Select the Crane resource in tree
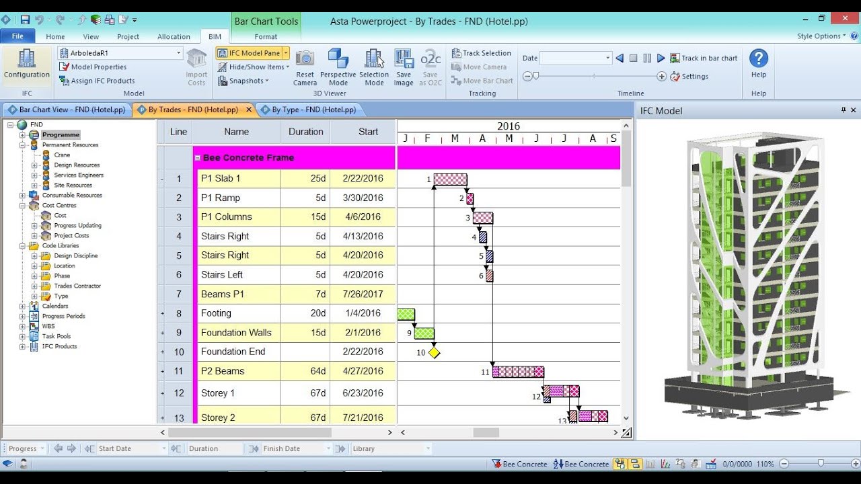The width and height of the screenshot is (861, 484). (62, 155)
